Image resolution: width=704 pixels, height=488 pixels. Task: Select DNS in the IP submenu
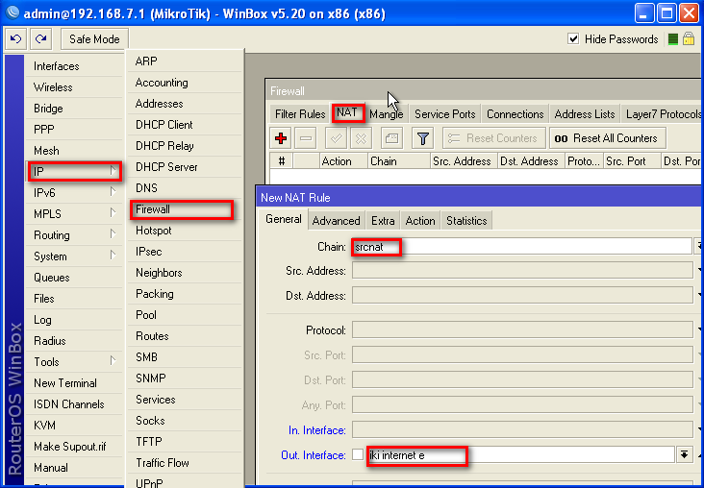click(185, 188)
